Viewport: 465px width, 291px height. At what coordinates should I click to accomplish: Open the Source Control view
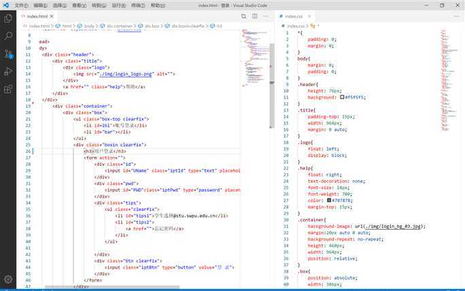[x=8, y=54]
